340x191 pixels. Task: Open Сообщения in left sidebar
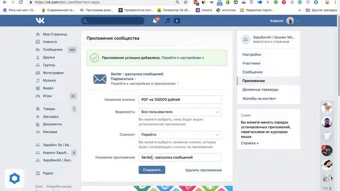coord(53,49)
